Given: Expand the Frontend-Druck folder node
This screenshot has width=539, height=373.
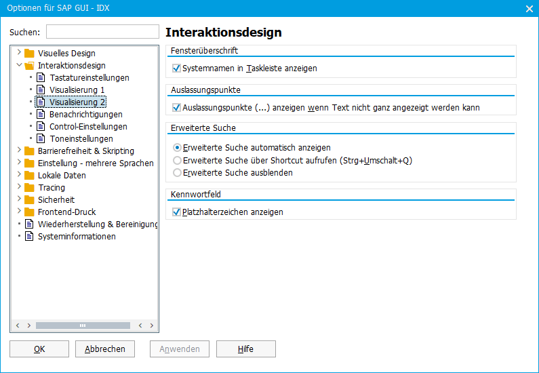Looking at the screenshot, I should [19, 211].
